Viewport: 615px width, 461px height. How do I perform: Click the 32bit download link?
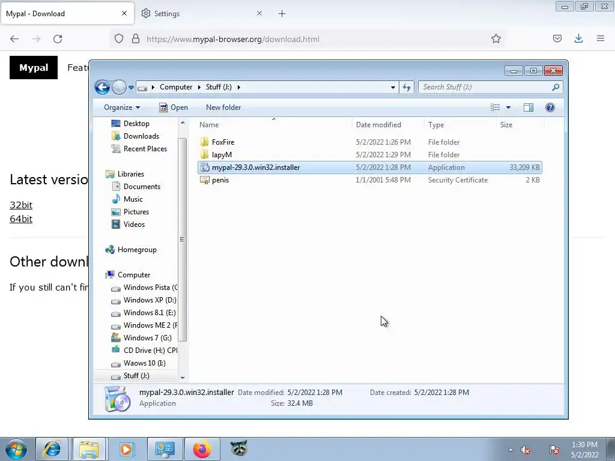[21, 205]
